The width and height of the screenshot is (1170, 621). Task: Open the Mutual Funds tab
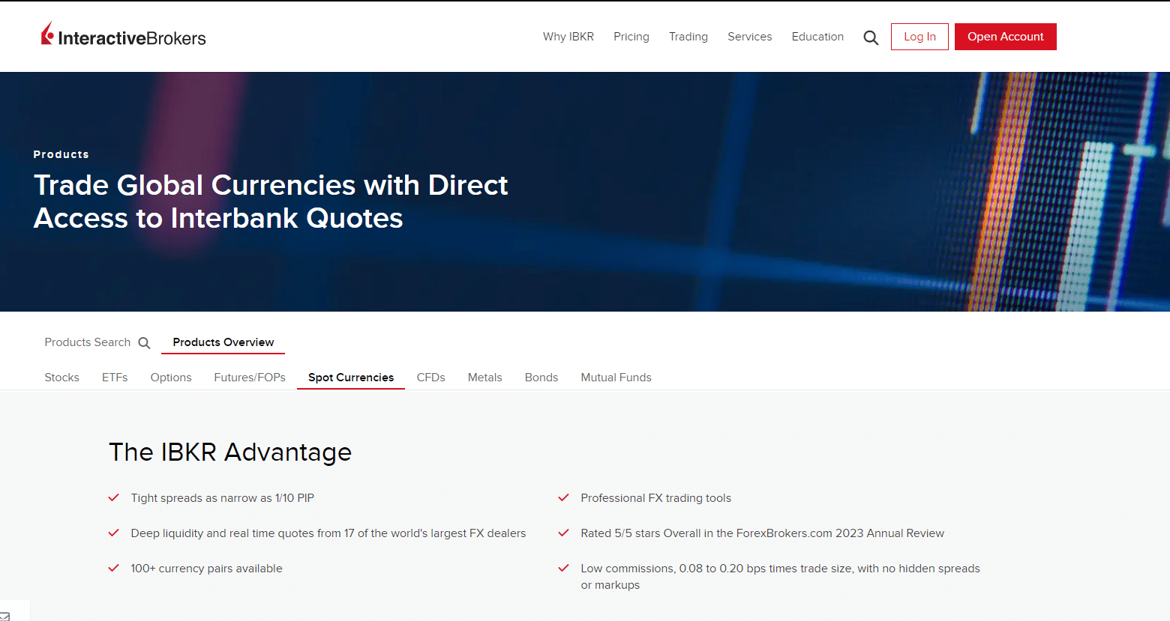click(x=616, y=378)
